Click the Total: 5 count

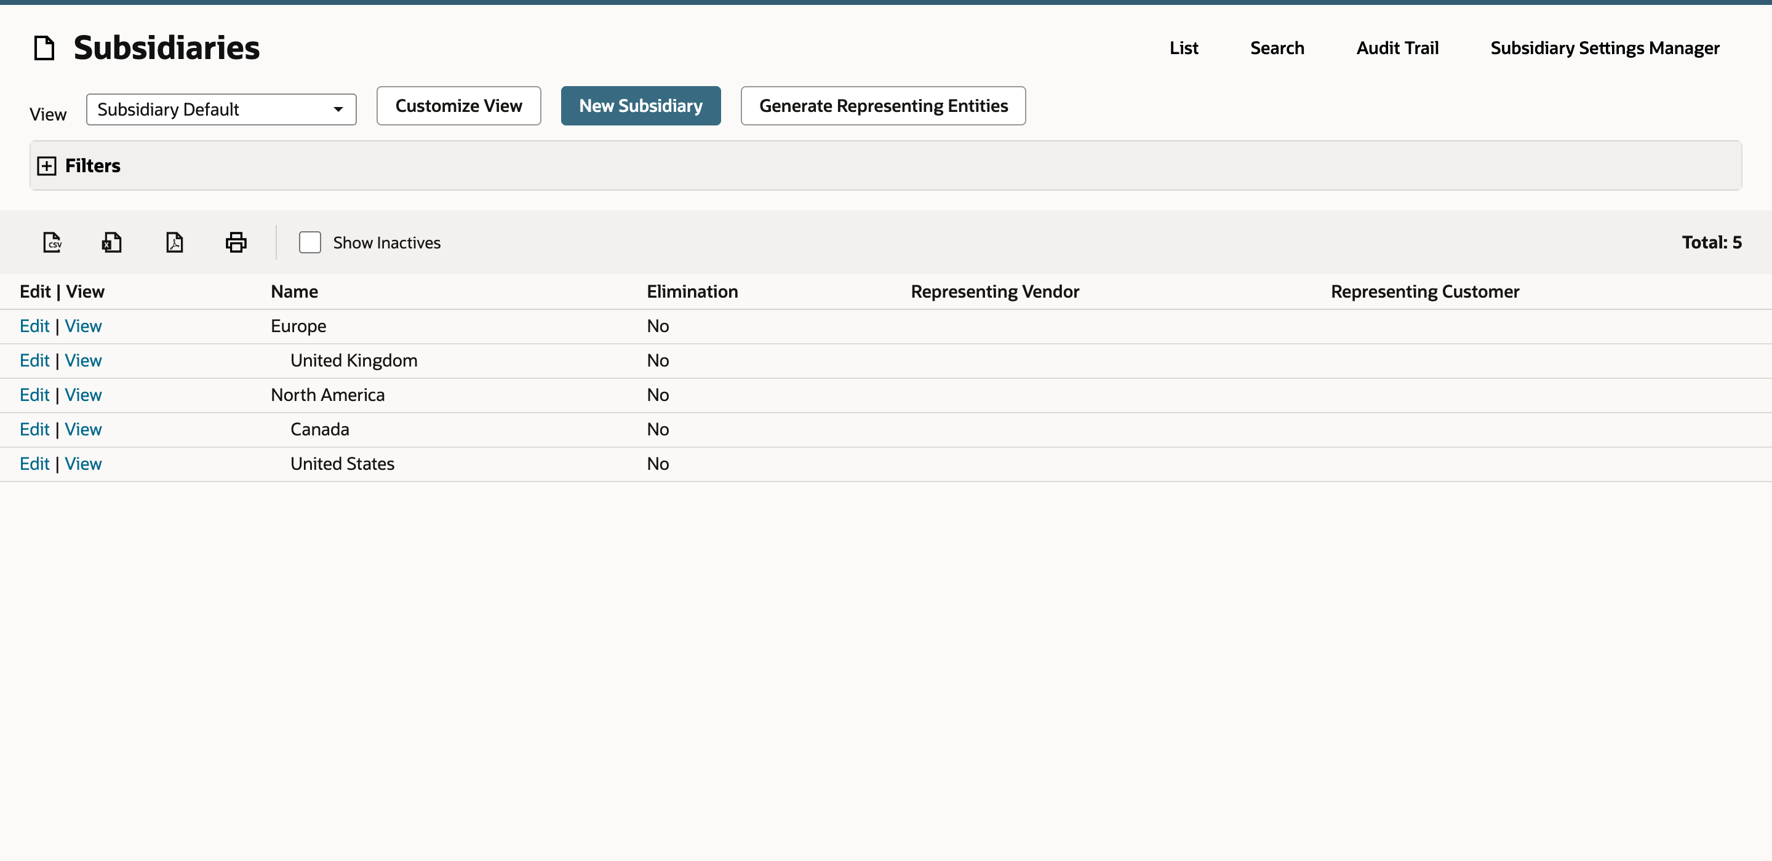point(1712,242)
